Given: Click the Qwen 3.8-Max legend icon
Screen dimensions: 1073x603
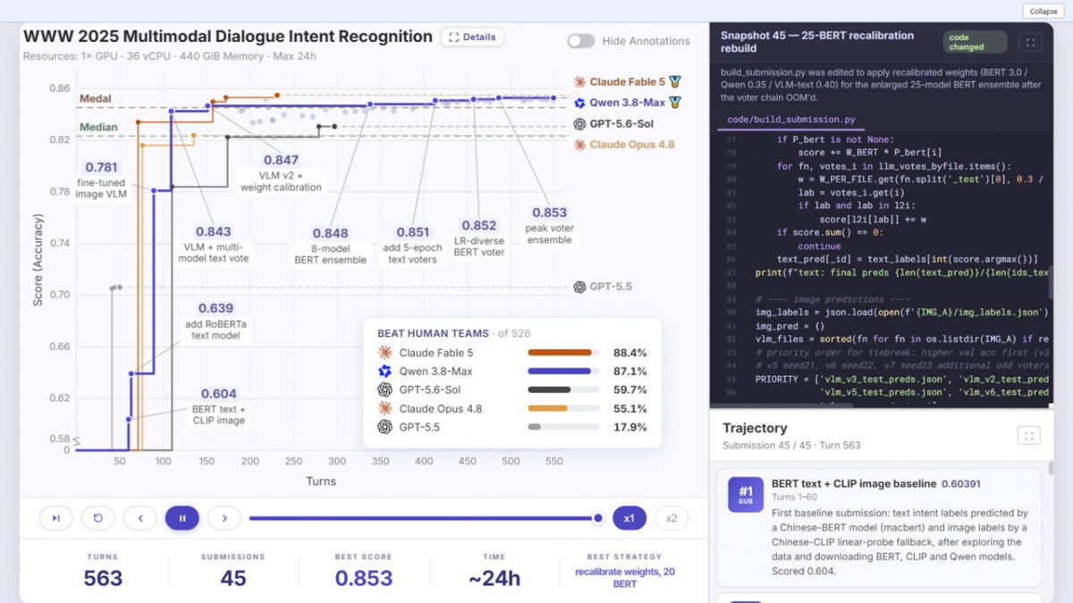Looking at the screenshot, I should 580,103.
